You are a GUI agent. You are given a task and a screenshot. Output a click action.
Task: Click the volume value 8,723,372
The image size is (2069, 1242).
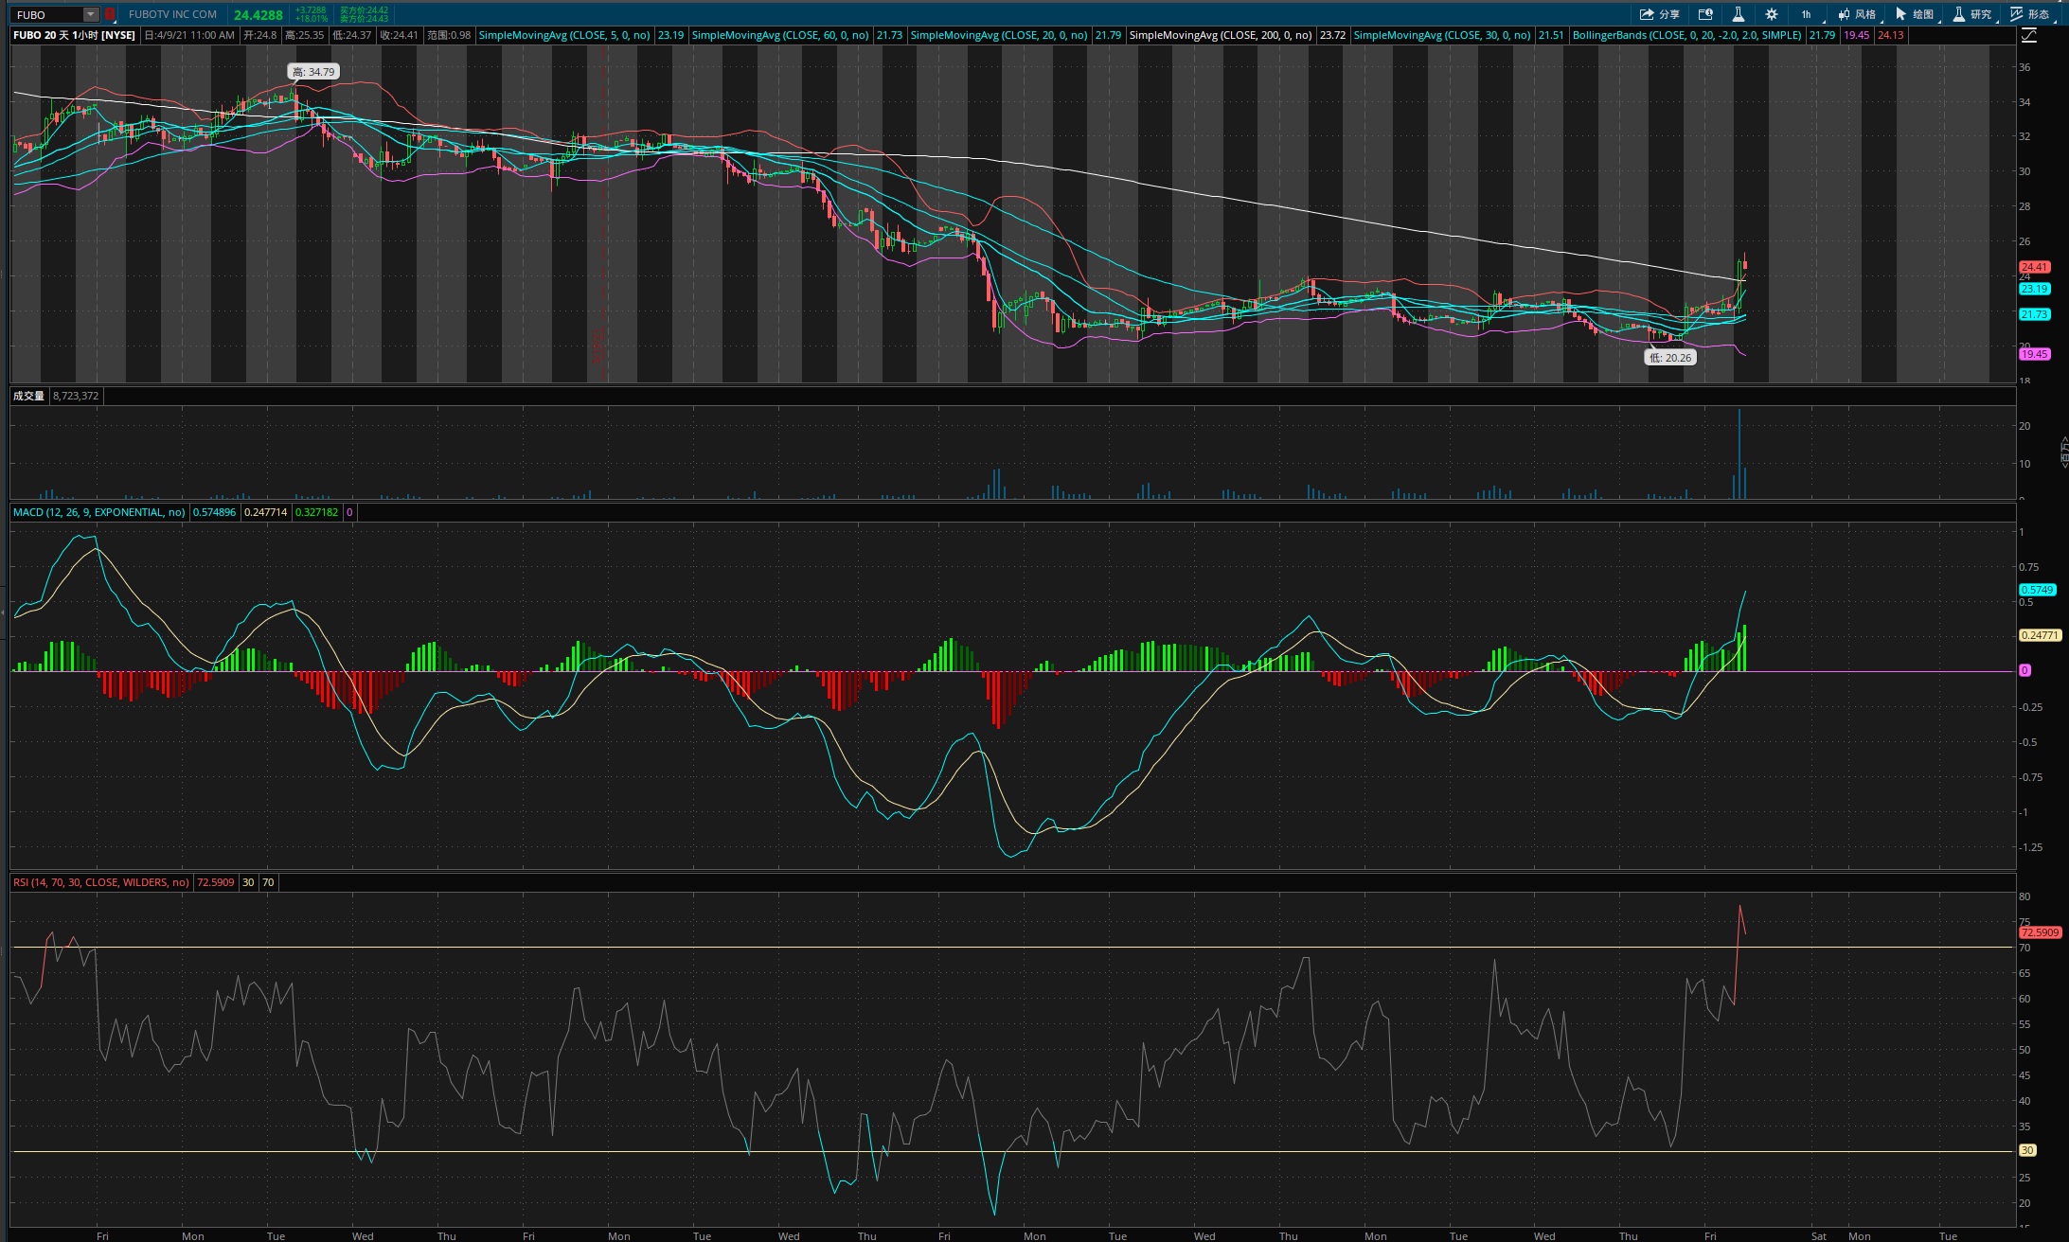76,396
